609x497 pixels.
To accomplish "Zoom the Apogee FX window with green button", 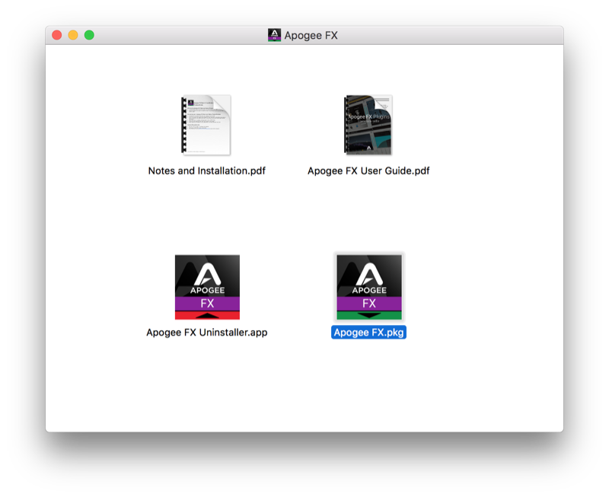I will point(89,35).
